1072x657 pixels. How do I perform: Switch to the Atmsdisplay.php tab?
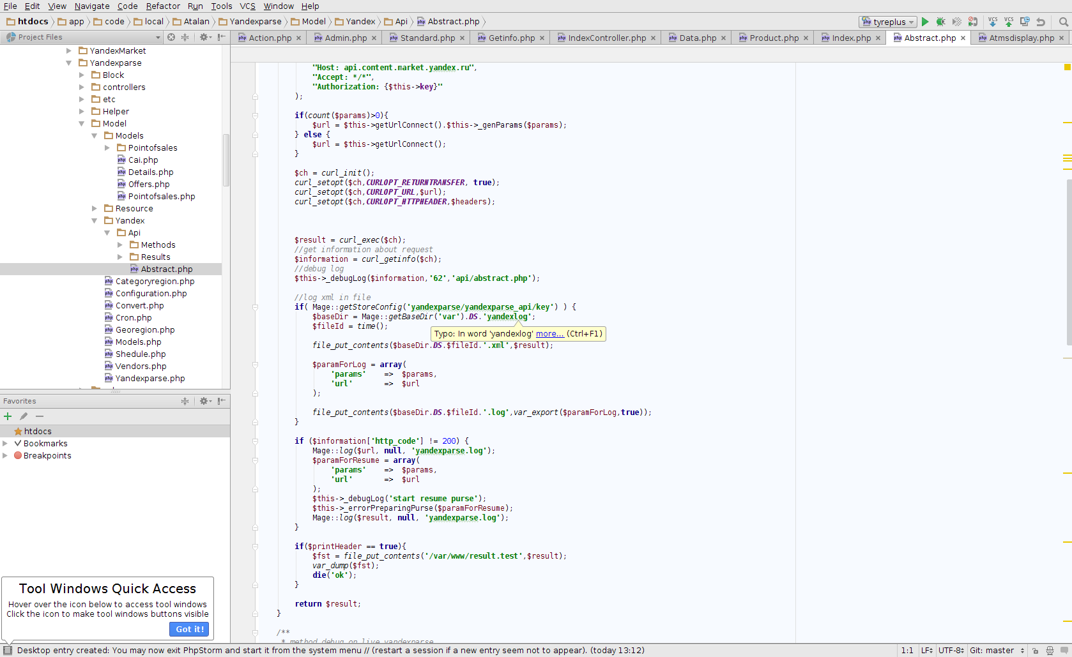[x=1021, y=38]
